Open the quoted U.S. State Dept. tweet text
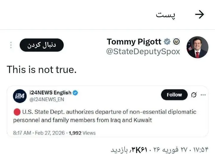 coord(105,116)
